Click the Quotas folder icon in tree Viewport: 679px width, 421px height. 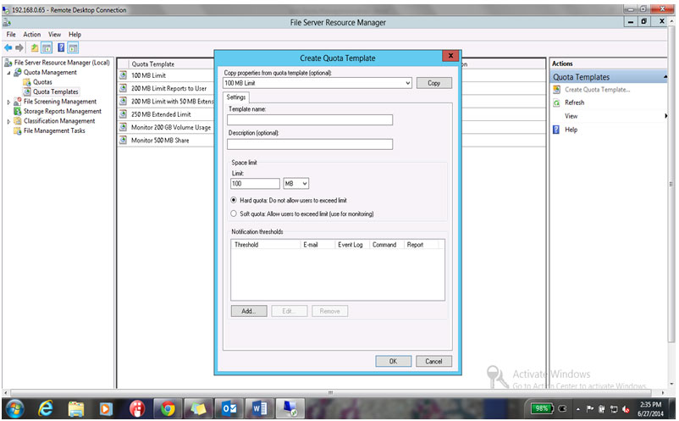(27, 82)
